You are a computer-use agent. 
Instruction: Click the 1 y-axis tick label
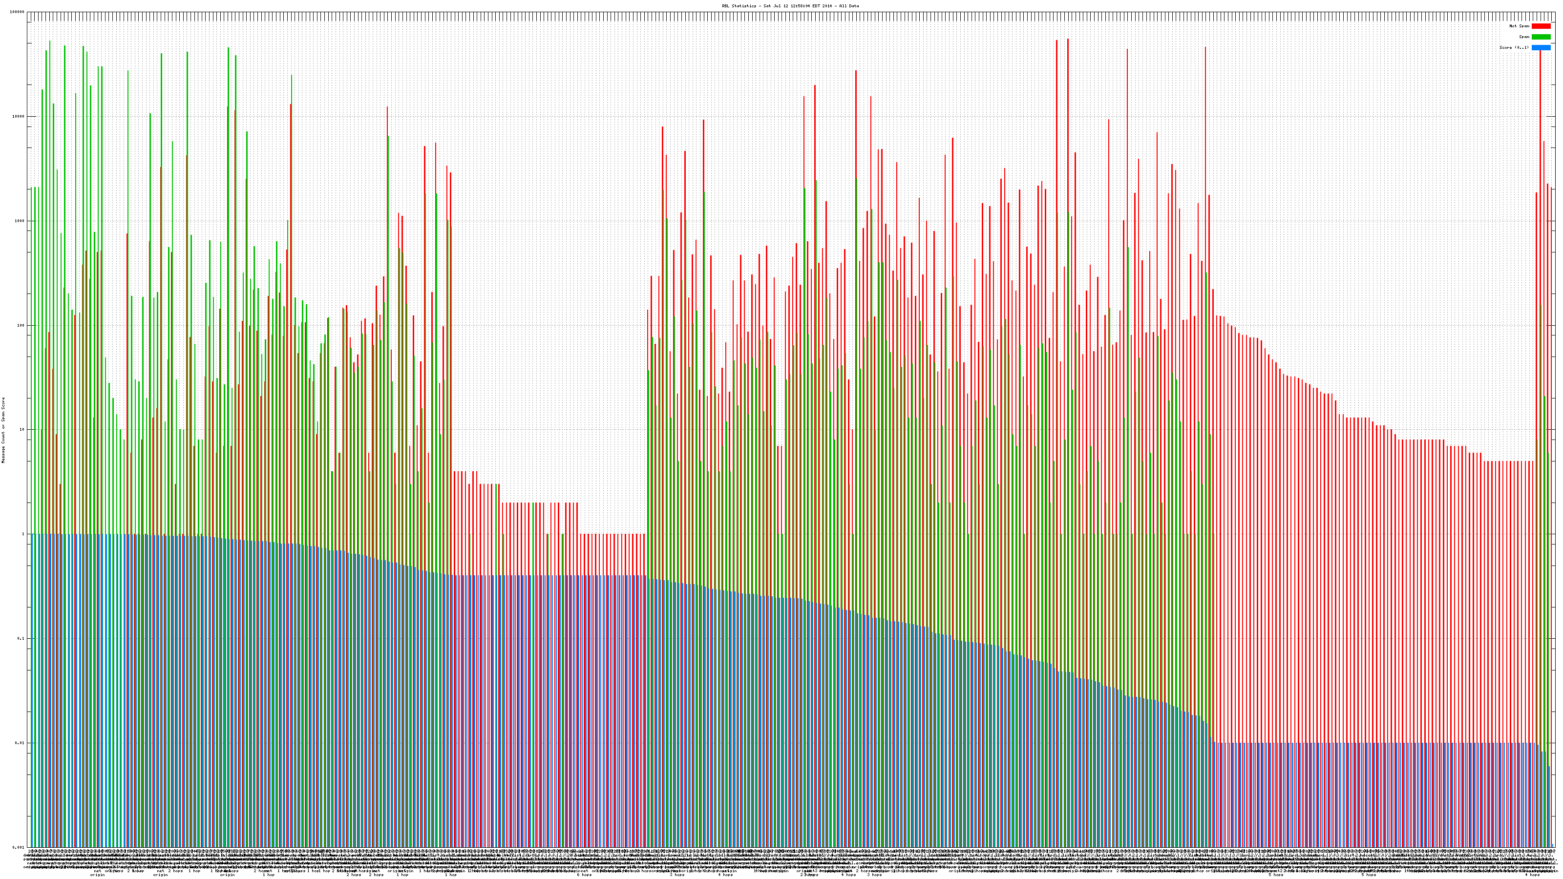point(23,534)
